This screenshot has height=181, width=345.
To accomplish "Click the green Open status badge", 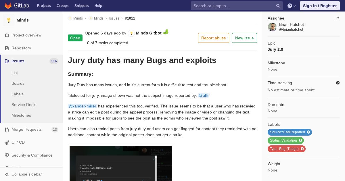I will click(x=75, y=38).
